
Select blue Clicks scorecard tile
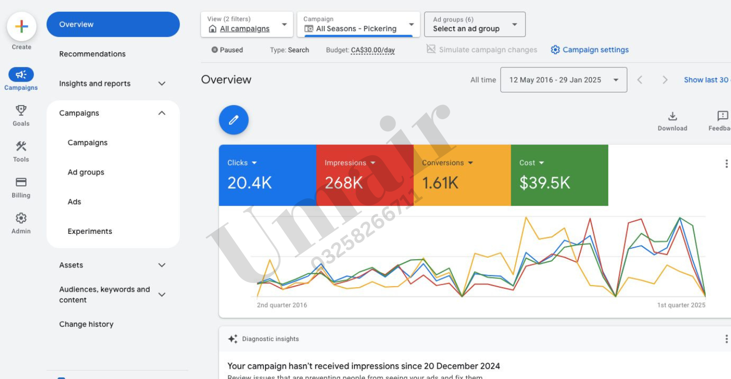268,176
